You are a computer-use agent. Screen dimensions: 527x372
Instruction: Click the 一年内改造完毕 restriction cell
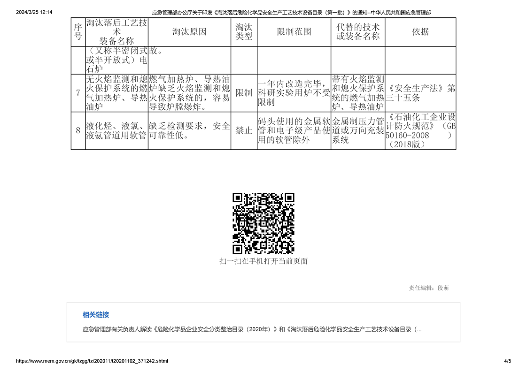[x=294, y=93]
